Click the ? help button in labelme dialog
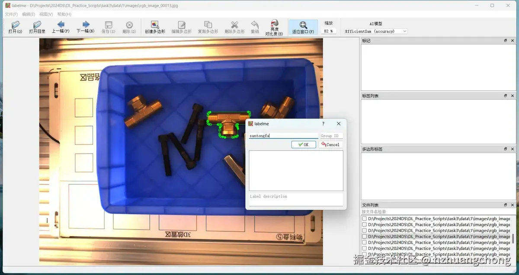Image resolution: width=519 pixels, height=275 pixels. coord(323,124)
